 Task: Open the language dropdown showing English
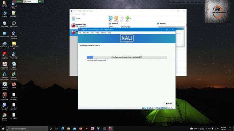(32, 1)
